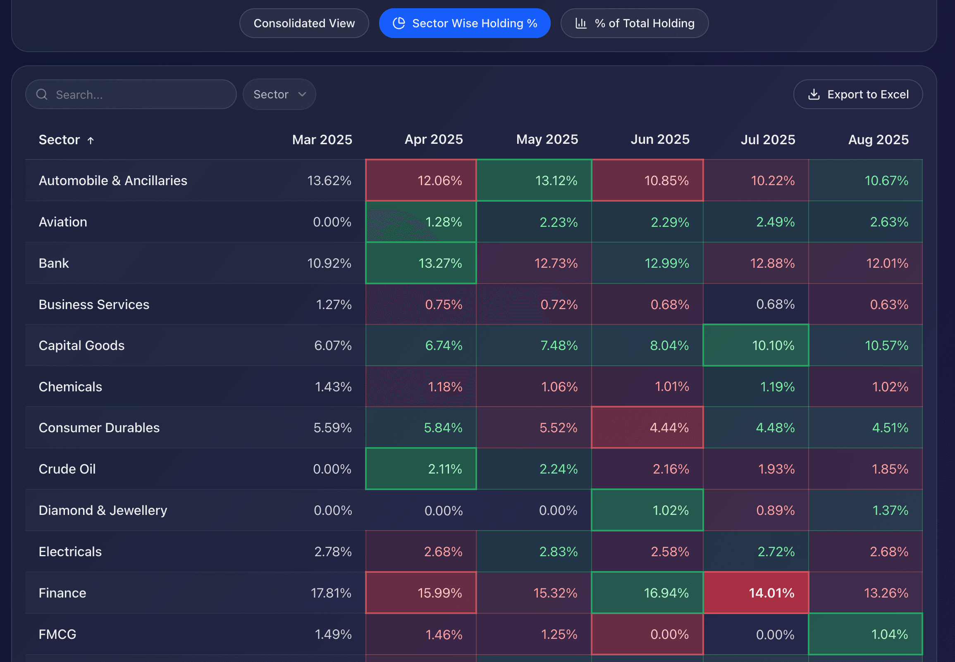Click the magnifier search icon
Image resolution: width=955 pixels, height=662 pixels.
pos(42,95)
